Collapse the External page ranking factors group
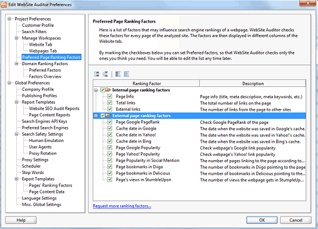The image size is (318, 229). (96, 116)
